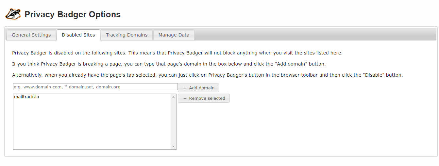Click the blank tab bar right of Manage Data
This screenshot has width=439, height=166.
(x=314, y=34)
